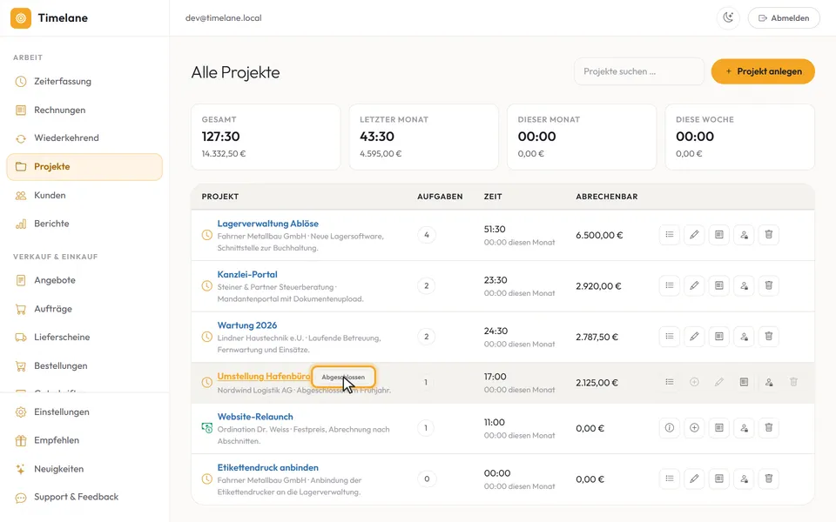Delete the Wartung 2026 project via trash icon
The height and width of the screenshot is (522, 836).
pyautogui.click(x=768, y=337)
